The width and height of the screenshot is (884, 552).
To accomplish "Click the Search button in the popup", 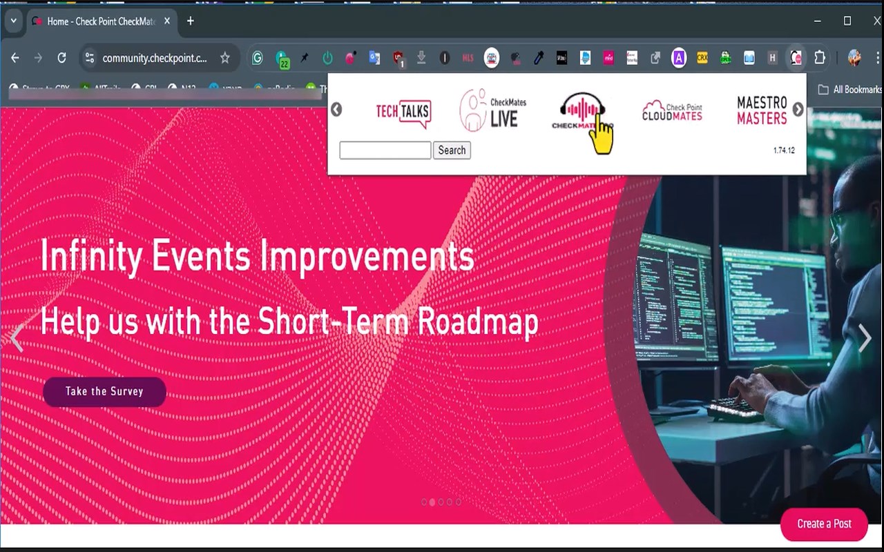I will click(x=452, y=150).
